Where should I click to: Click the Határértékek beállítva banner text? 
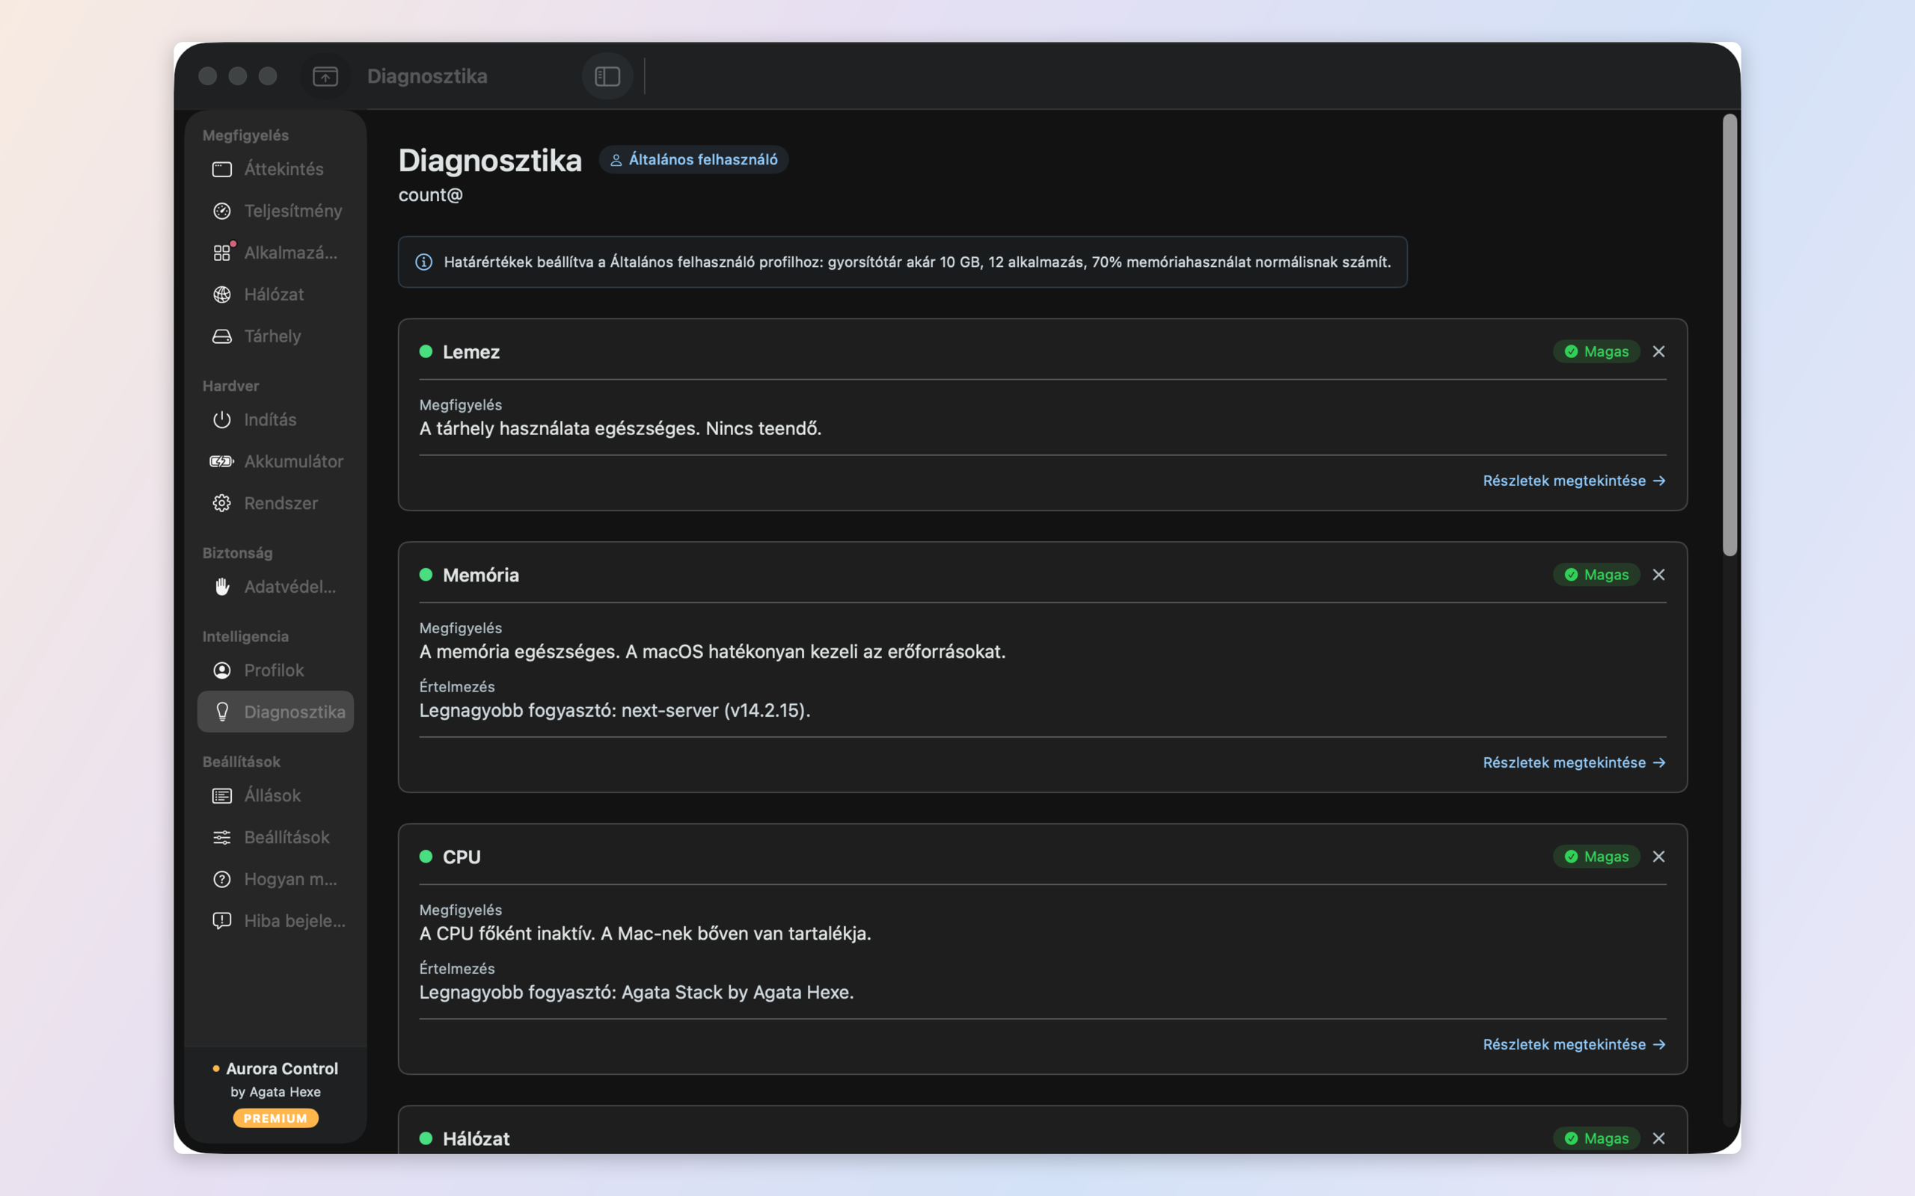pos(917,262)
